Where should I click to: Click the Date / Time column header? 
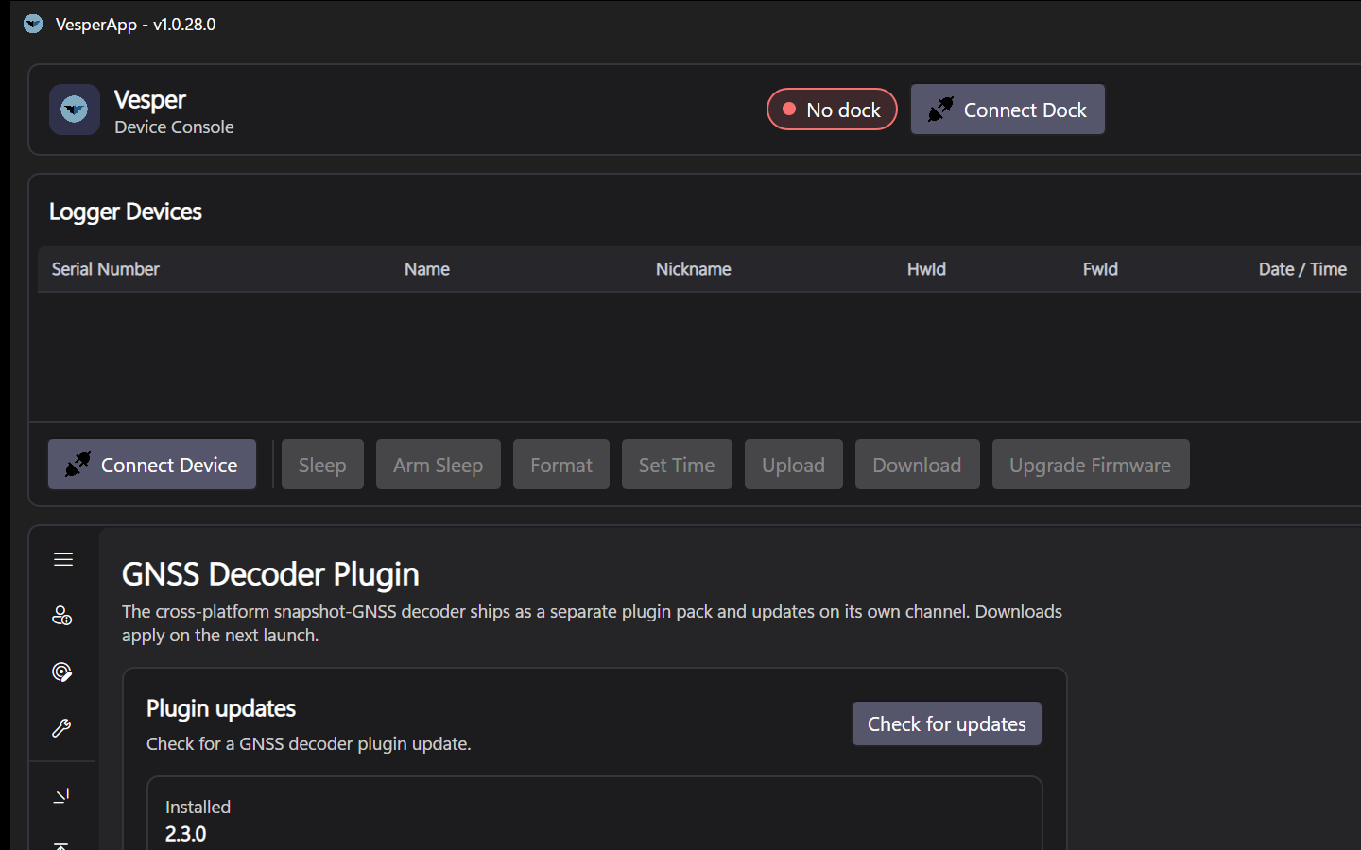(x=1302, y=269)
